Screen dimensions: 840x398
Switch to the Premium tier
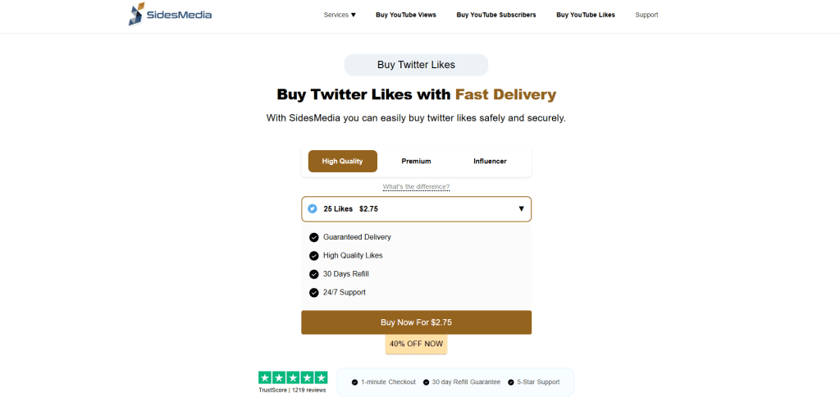[x=416, y=161]
